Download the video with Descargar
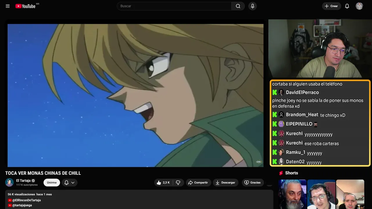Screen dimensions: 372x209 [x=226, y=183]
